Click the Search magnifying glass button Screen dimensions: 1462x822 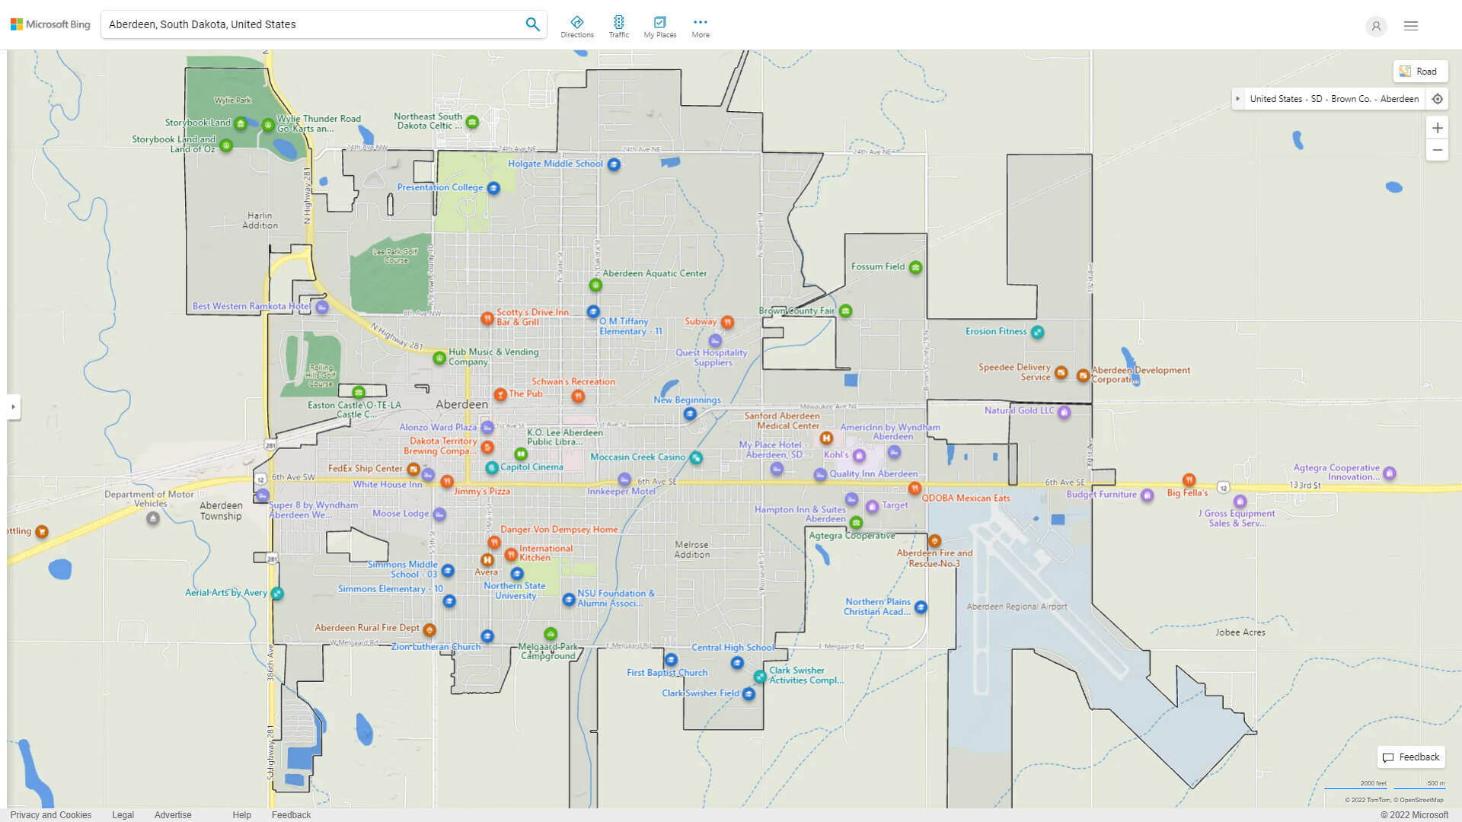[x=532, y=24]
